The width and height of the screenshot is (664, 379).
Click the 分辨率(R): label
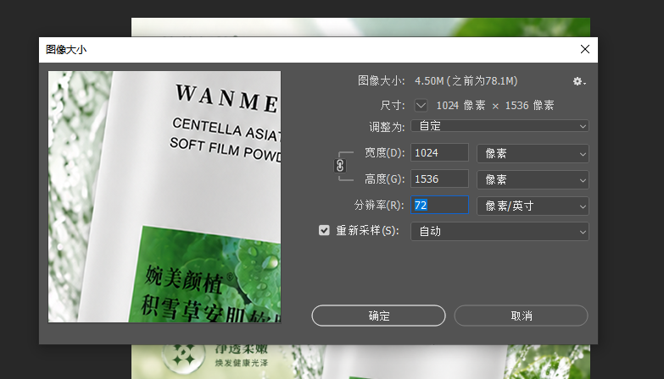tap(379, 205)
